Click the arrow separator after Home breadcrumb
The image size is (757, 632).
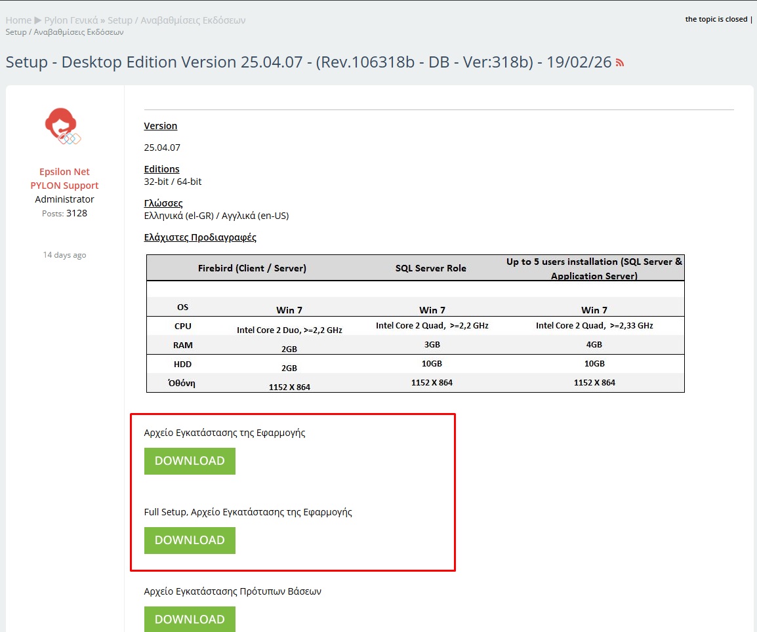click(x=37, y=20)
